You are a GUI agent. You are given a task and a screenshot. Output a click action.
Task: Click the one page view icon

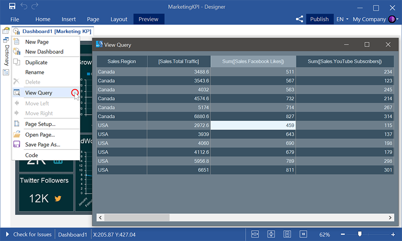(287, 234)
